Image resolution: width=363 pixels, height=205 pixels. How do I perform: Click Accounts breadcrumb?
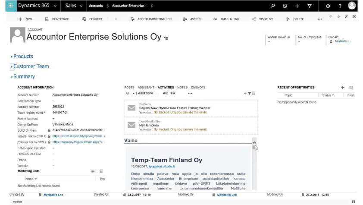(96, 6)
